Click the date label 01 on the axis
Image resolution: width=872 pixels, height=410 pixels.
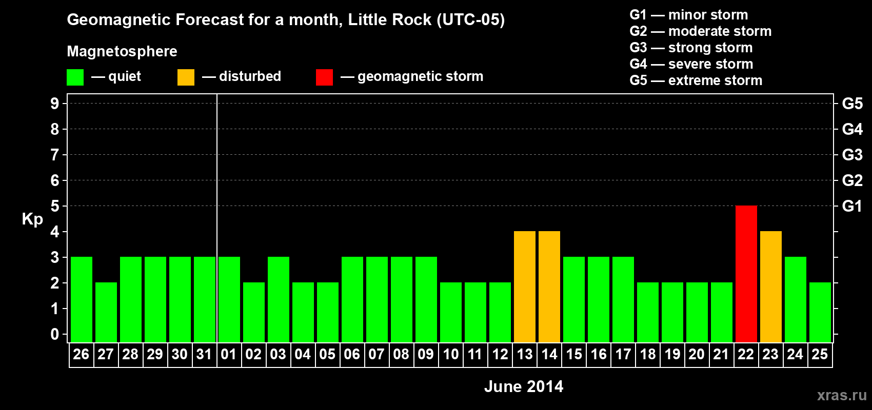point(229,354)
